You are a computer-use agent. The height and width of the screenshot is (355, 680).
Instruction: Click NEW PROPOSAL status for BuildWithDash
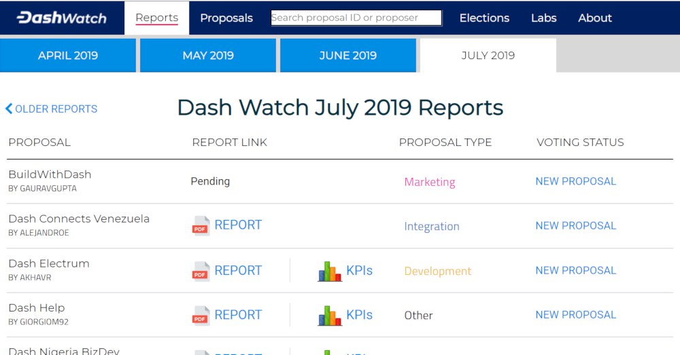coord(575,181)
